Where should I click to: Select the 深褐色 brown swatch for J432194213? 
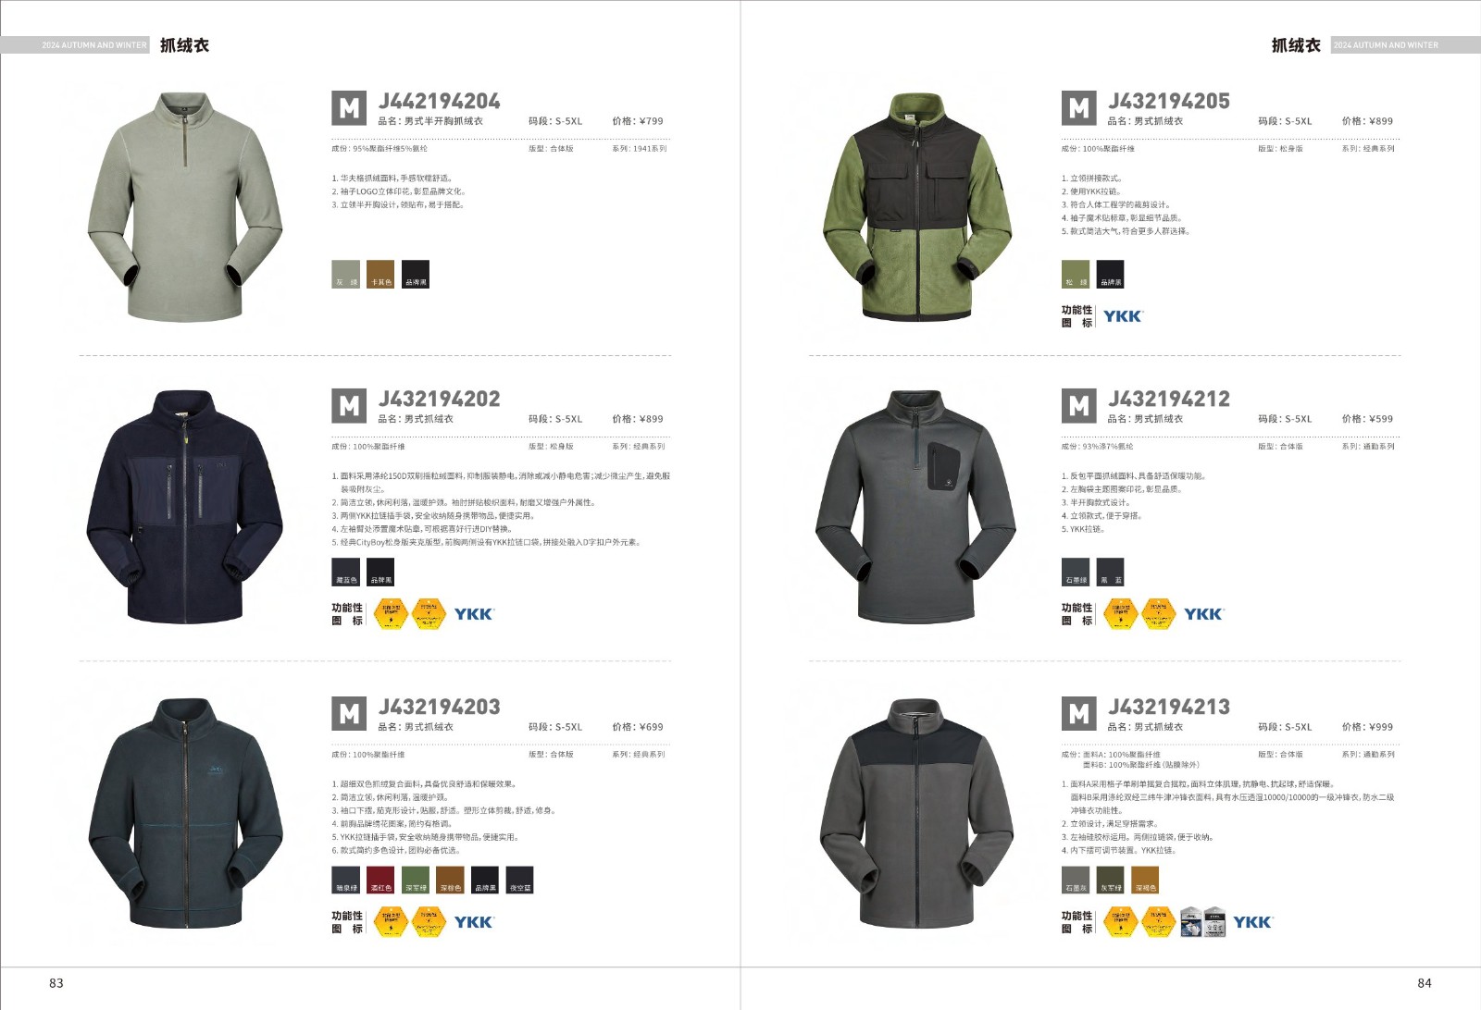[1145, 880]
